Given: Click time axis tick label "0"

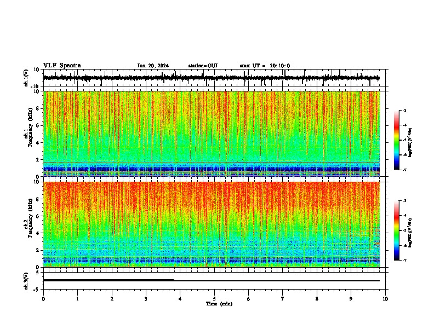Looking at the screenshot, I should pyautogui.click(x=43, y=299).
